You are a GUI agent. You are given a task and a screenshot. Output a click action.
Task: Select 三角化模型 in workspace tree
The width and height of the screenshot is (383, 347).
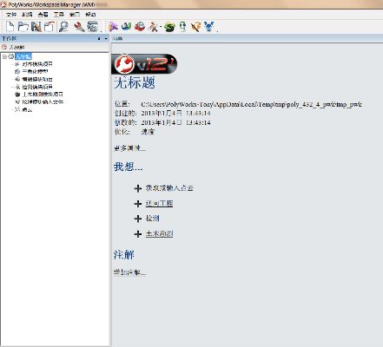(x=35, y=71)
